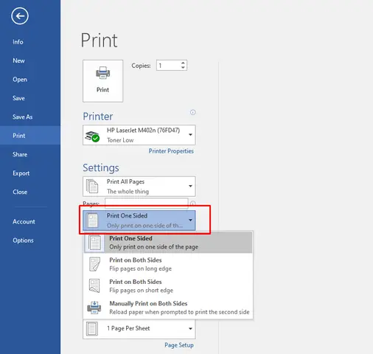Choose Manually Print on Both Sides printer icon
This screenshot has height=354, width=373.
pyautogui.click(x=94, y=308)
